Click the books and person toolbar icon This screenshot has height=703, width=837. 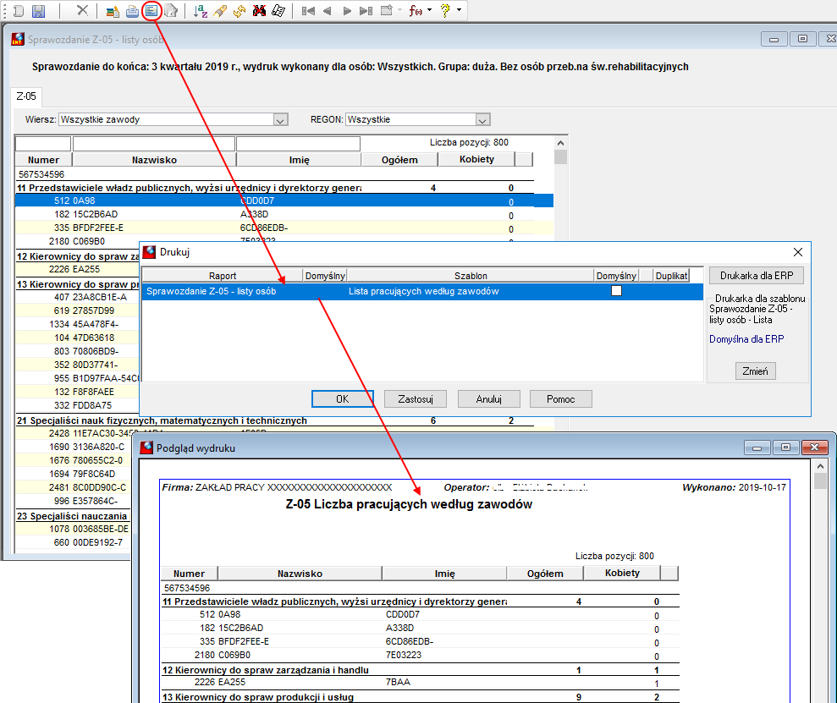click(113, 11)
